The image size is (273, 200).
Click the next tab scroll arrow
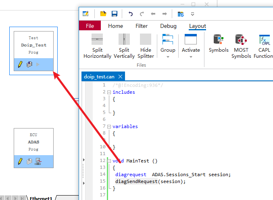click(15, 198)
